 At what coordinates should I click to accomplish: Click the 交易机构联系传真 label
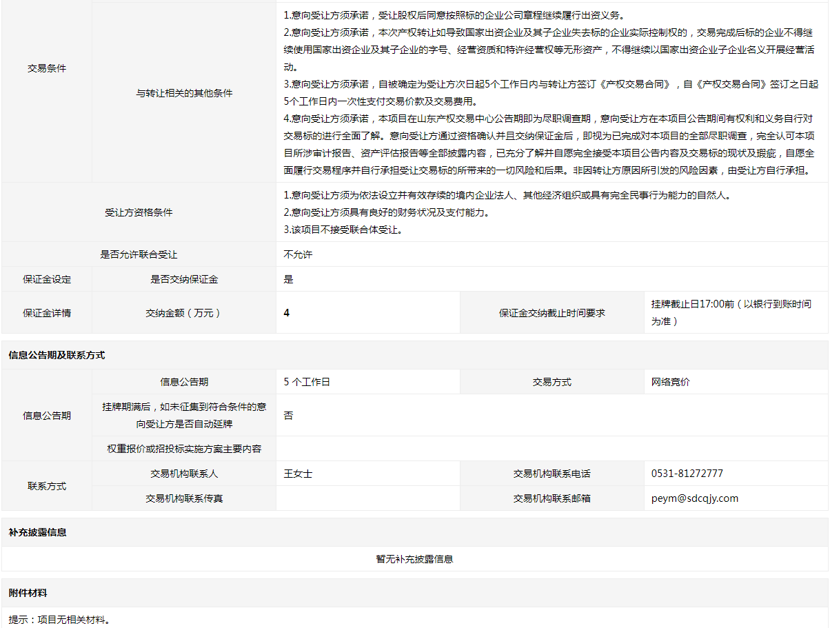pyautogui.click(x=184, y=498)
